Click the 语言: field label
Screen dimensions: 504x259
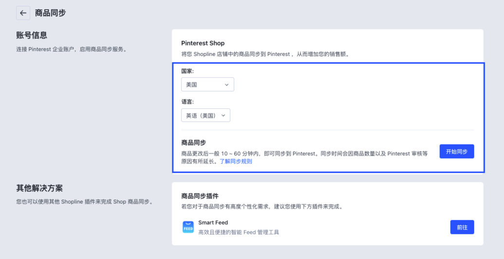click(x=187, y=102)
